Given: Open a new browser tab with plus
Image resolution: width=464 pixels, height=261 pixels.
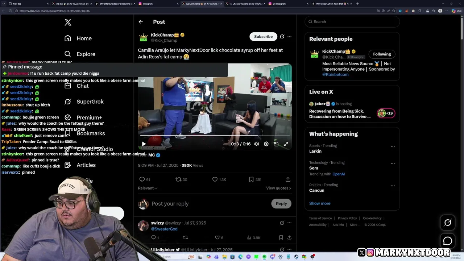Looking at the screenshot, I should click(x=357, y=4).
